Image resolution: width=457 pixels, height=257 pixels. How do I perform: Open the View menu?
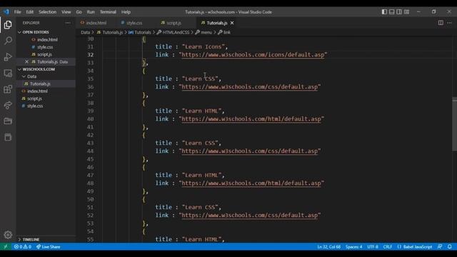[66, 12]
